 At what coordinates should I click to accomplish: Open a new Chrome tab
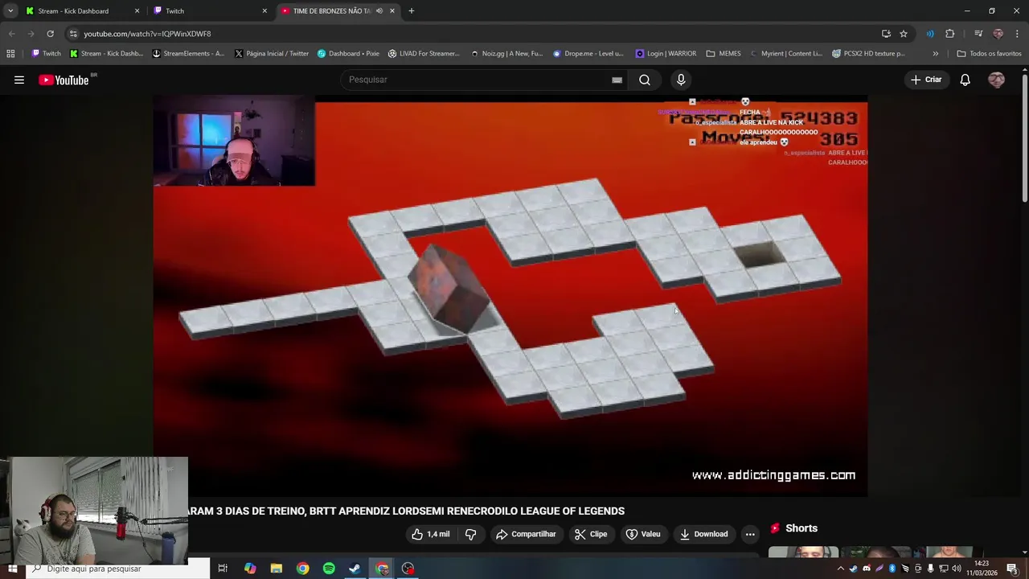pos(411,11)
